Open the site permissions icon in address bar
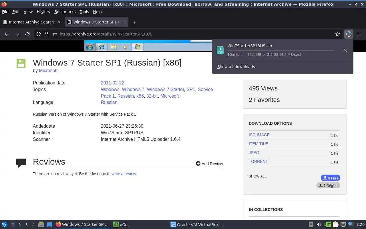Viewport: 366px width, 229px height. coord(55,34)
